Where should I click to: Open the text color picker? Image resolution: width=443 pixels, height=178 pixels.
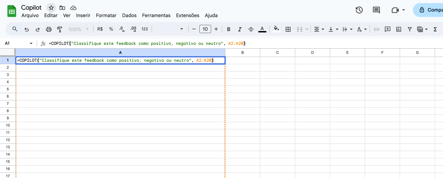pos(262,29)
